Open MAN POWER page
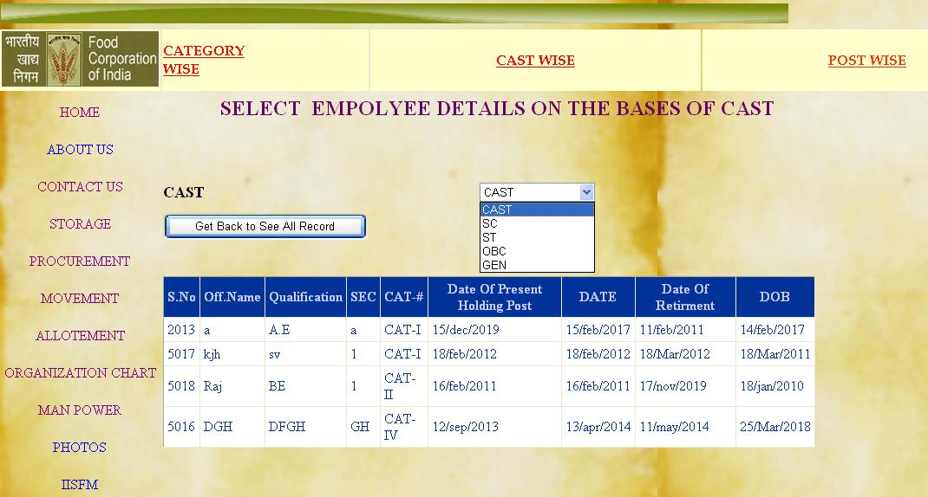Screen dimensions: 928x497 coord(79,410)
